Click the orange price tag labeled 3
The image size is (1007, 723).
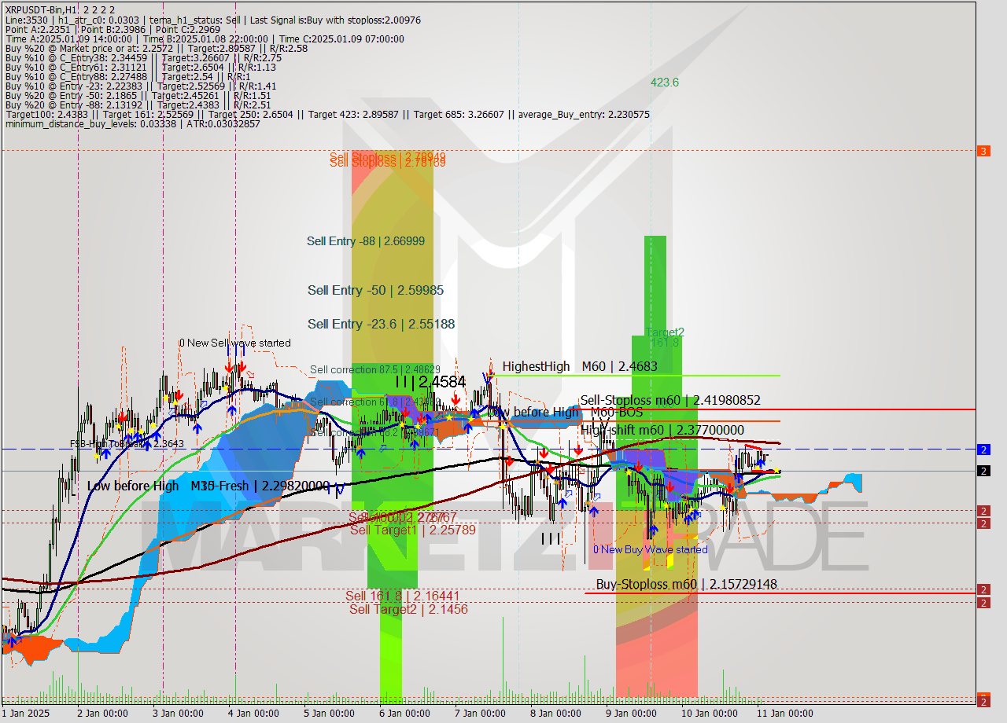point(983,151)
